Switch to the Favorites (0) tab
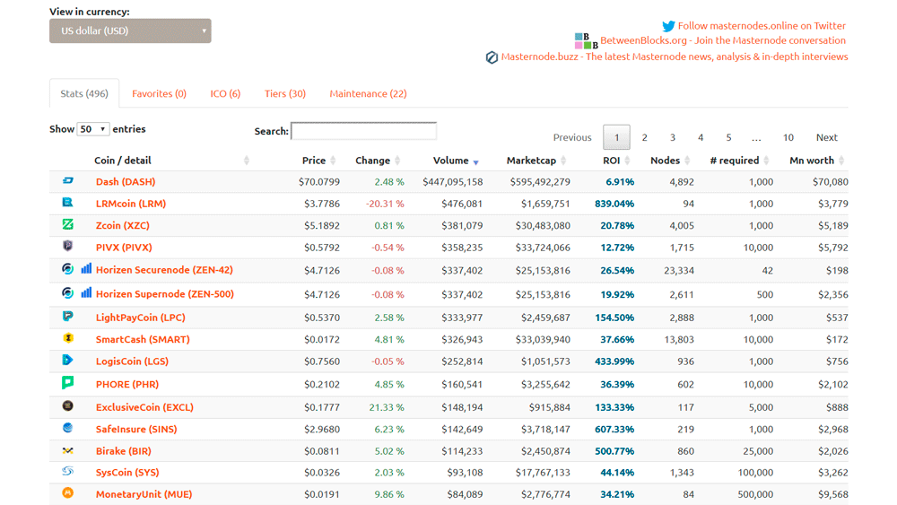The height and width of the screenshot is (505, 897). pos(159,94)
